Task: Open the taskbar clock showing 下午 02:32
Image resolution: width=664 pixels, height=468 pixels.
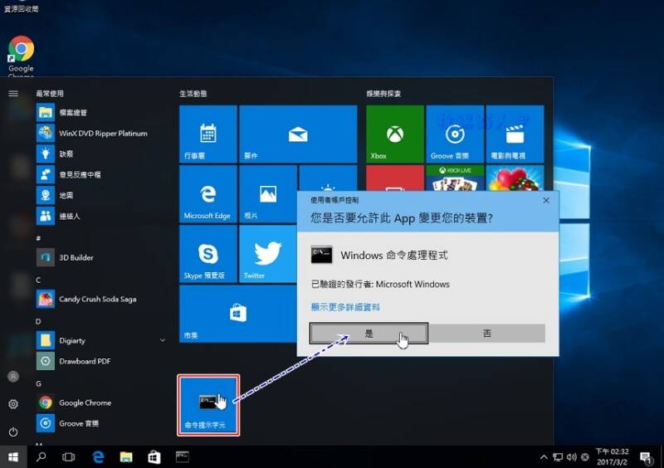Action: point(612,456)
